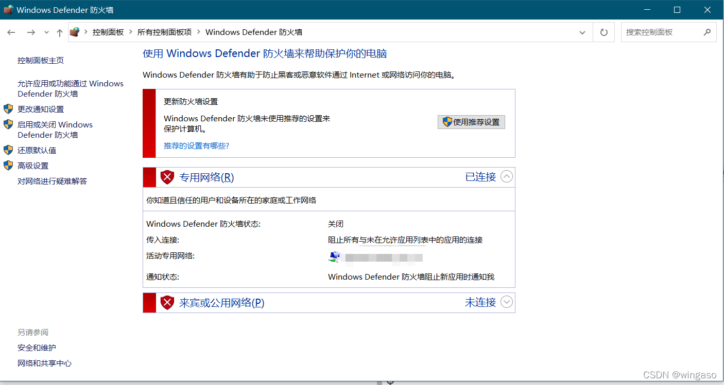
Task: Click shield icon beside 高级设置
Action: [x=8, y=166]
